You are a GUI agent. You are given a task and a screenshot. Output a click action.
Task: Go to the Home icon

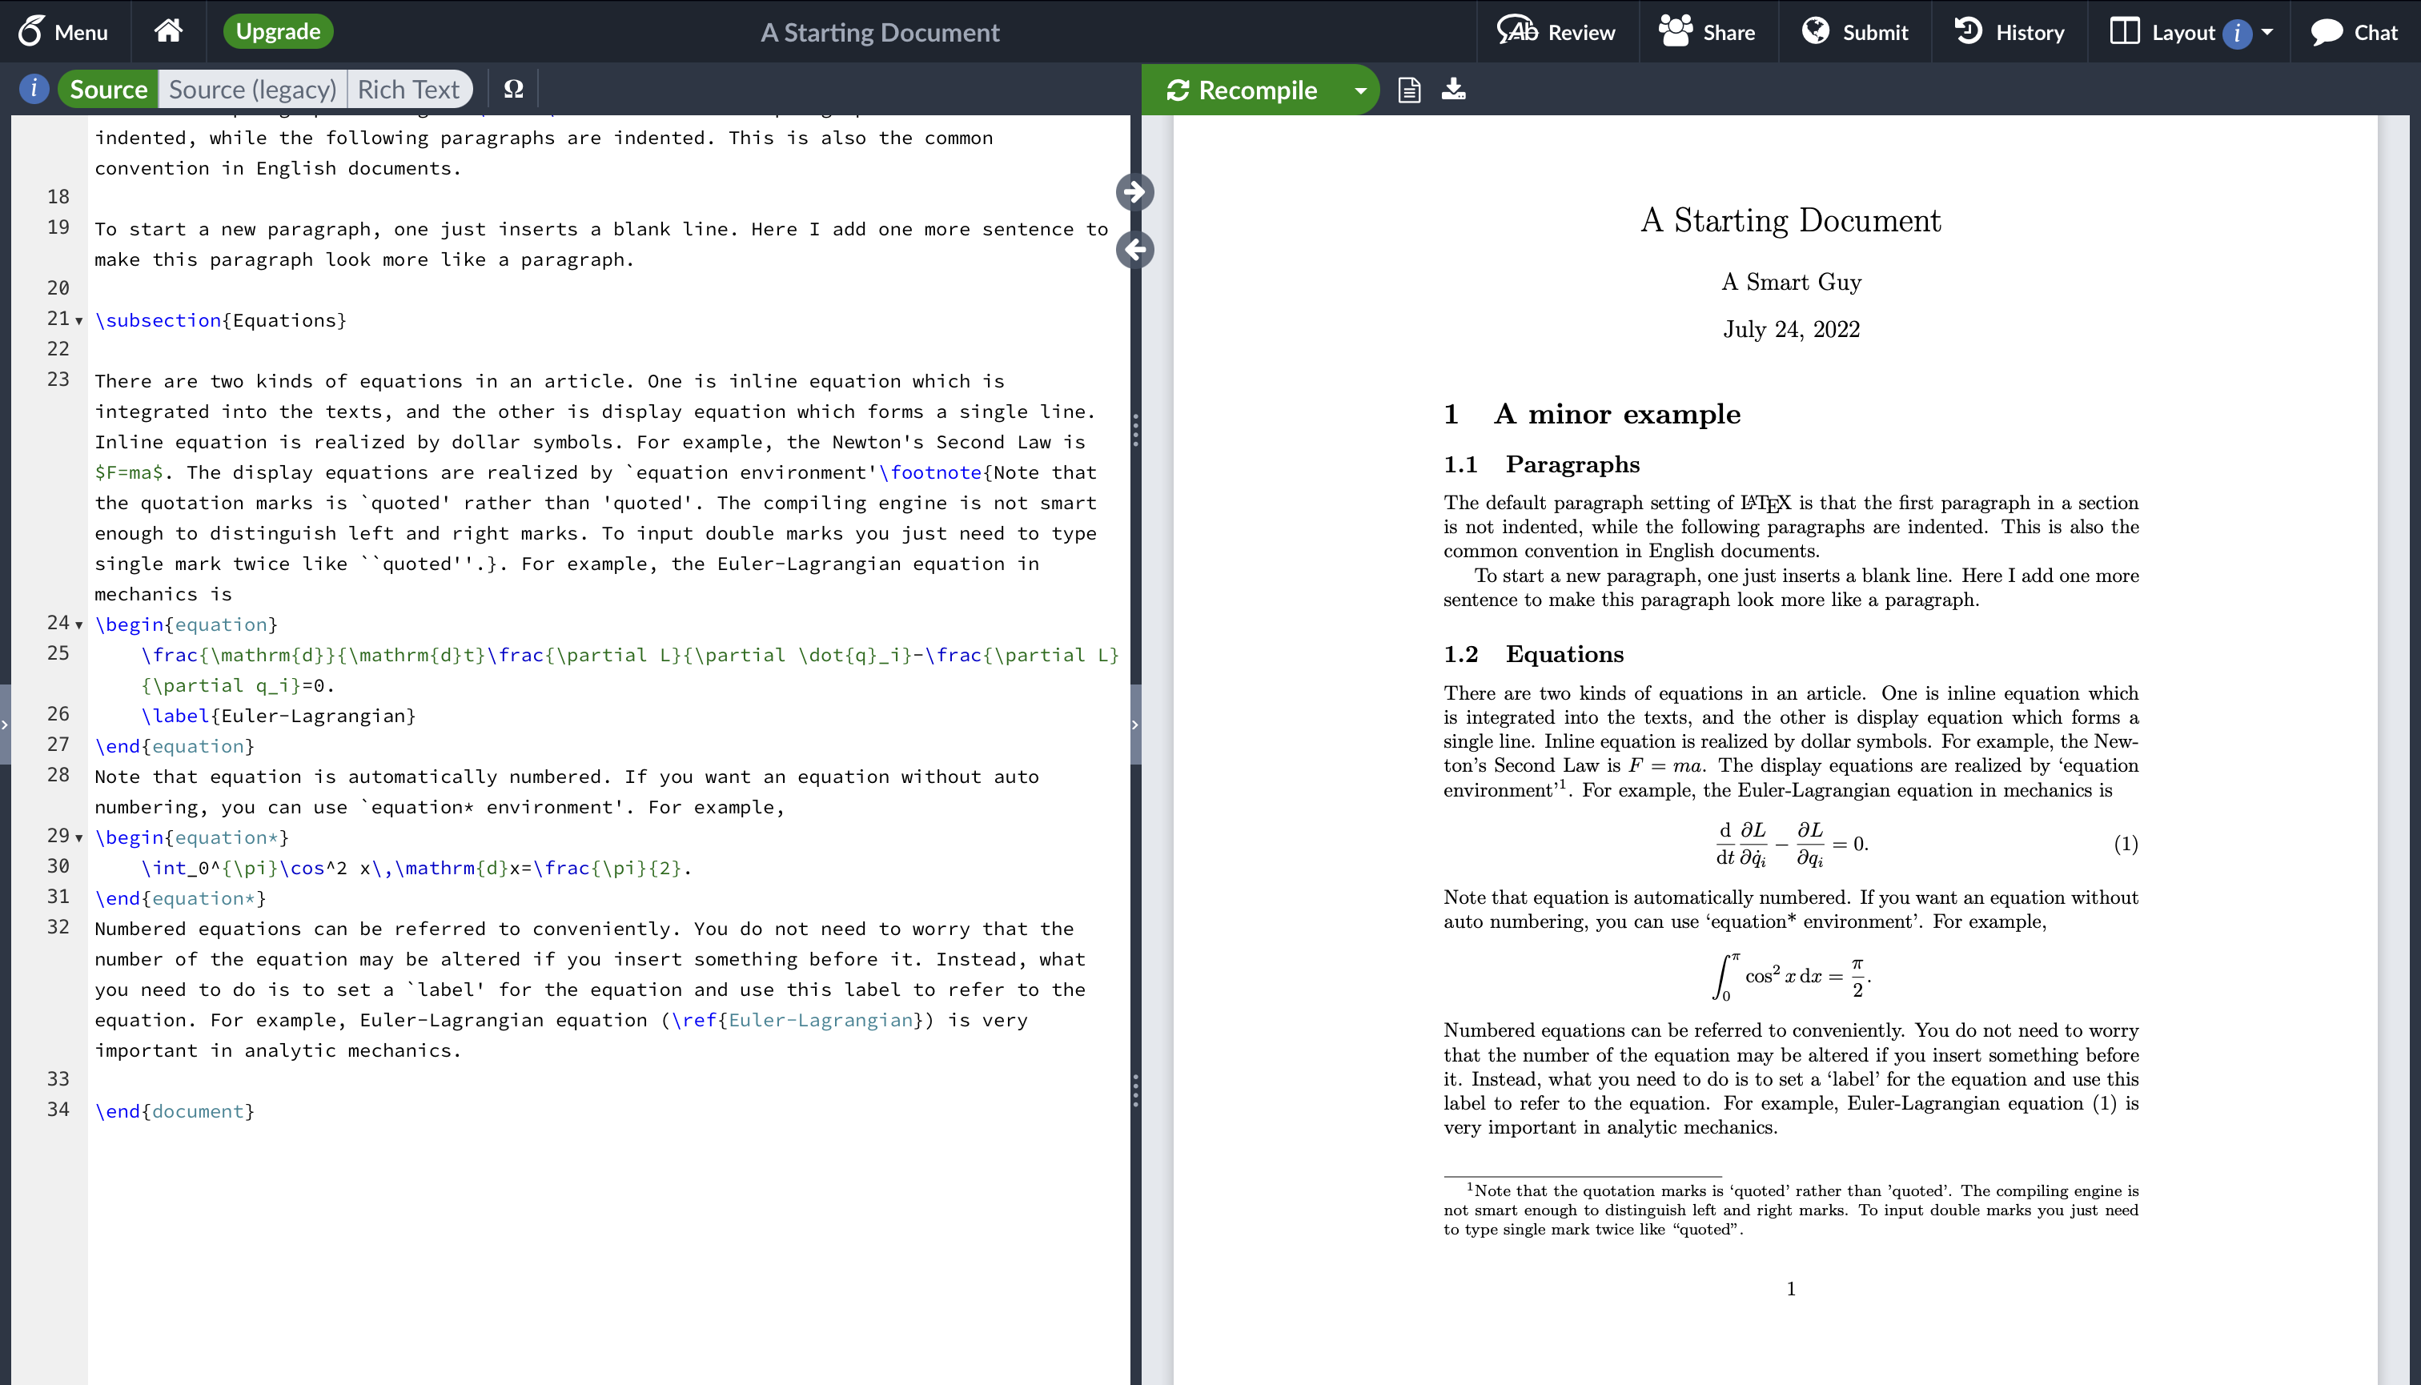coord(168,31)
